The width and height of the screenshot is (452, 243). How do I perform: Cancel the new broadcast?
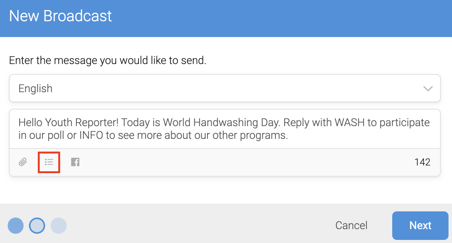(351, 225)
